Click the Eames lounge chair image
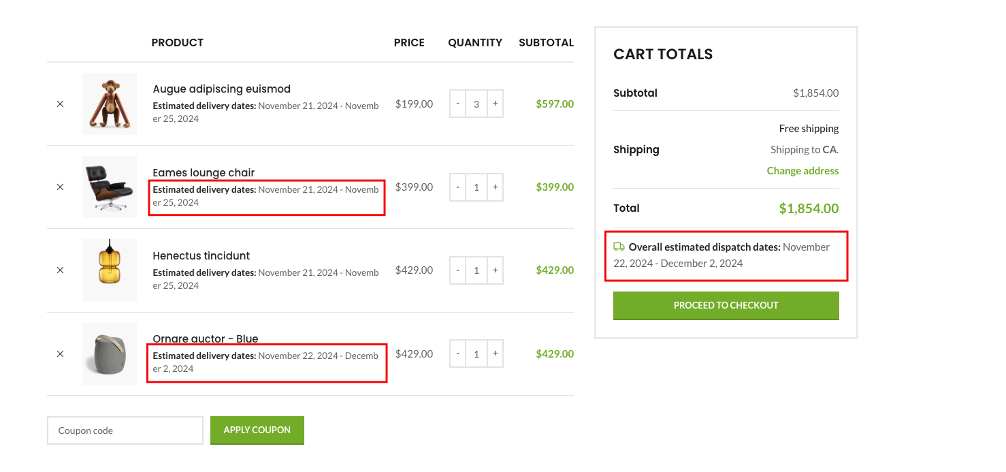Viewport: 1006px width, 472px height. [109, 187]
